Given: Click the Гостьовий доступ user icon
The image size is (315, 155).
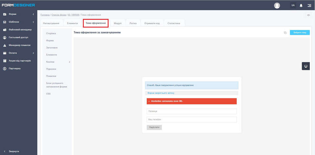Looking at the screenshot, I should pos(5,37).
